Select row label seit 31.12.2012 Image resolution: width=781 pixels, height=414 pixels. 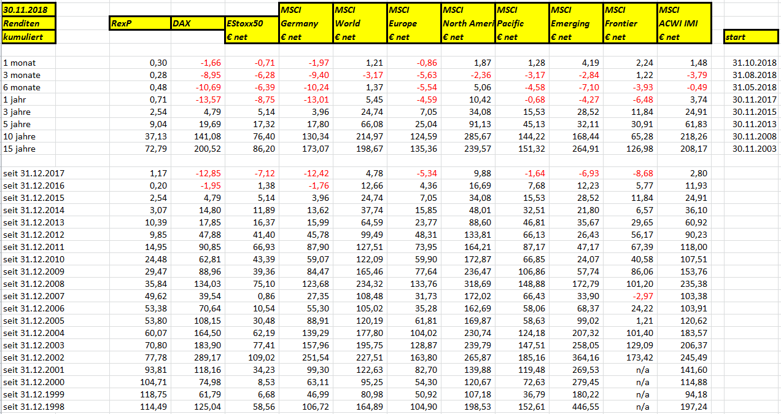click(x=34, y=235)
